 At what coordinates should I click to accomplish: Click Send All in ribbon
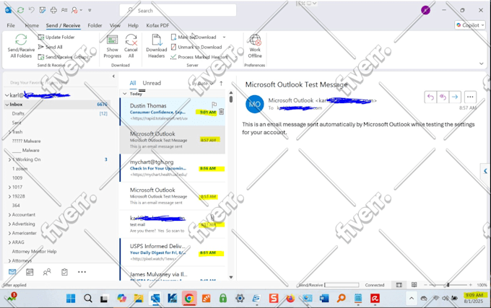[x=50, y=47]
